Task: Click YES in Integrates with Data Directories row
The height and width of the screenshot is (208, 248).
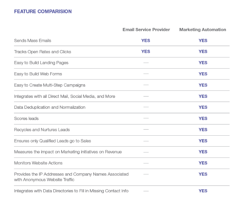Action: [203, 191]
